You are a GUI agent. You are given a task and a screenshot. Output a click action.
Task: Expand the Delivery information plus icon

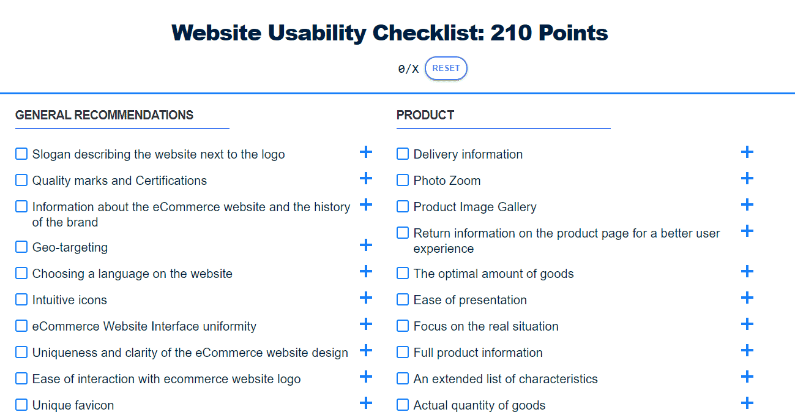click(x=747, y=152)
